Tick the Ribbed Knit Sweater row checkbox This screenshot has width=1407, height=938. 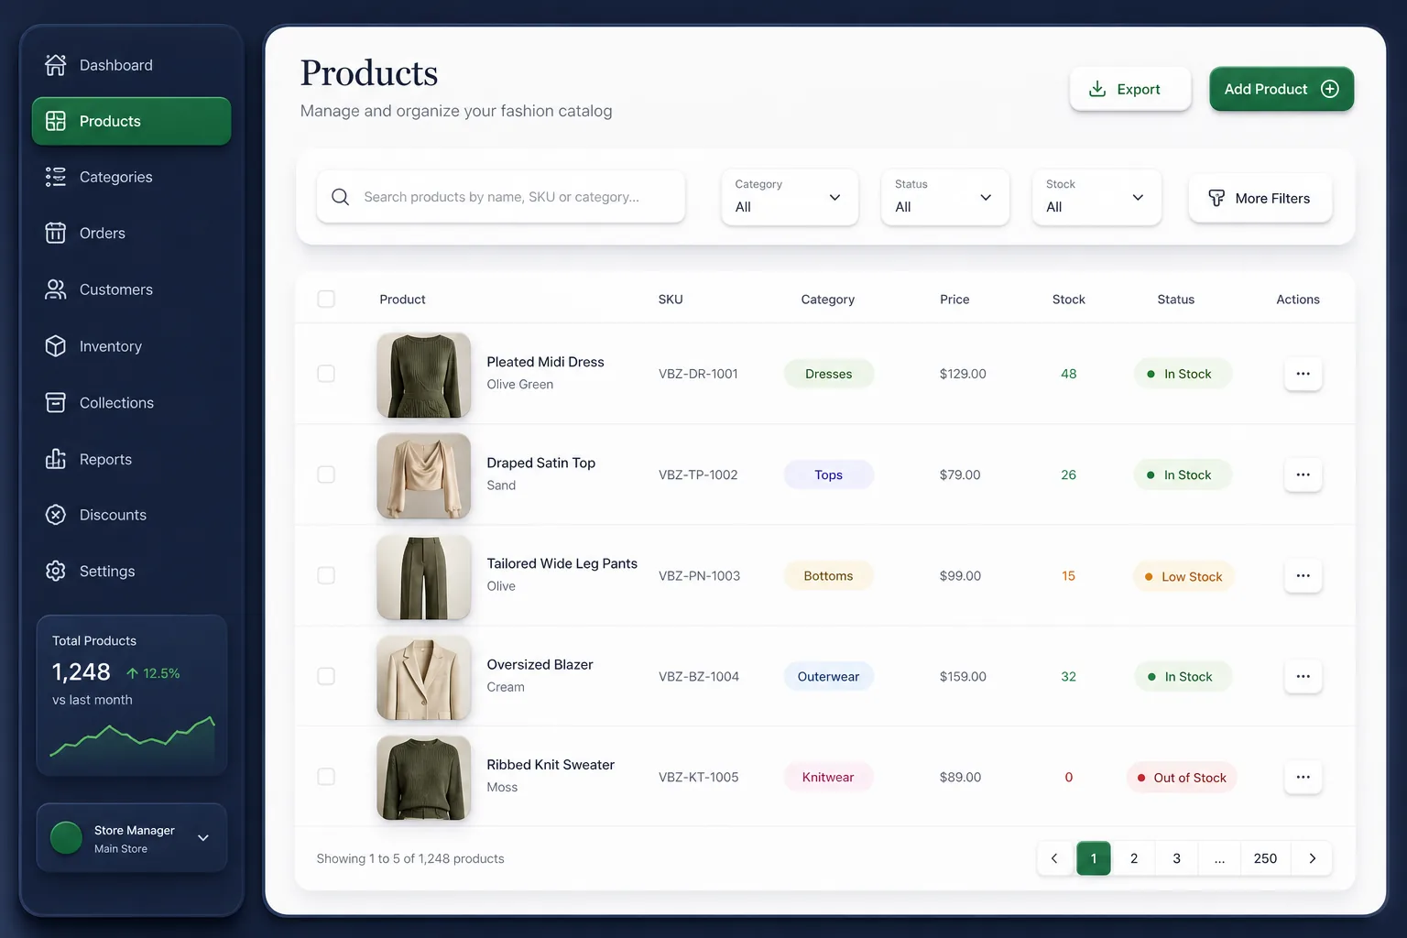coord(326,777)
